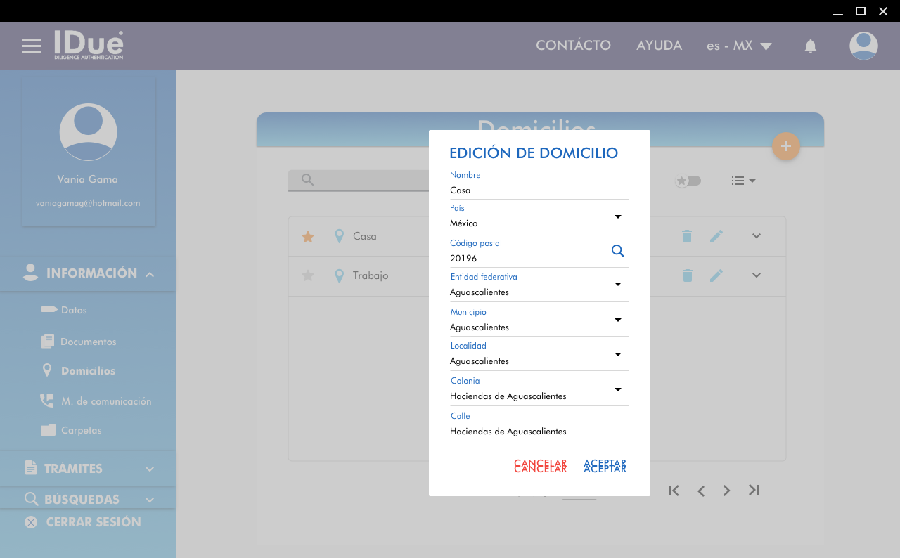
Task: Open the País dropdown
Action: (x=617, y=216)
